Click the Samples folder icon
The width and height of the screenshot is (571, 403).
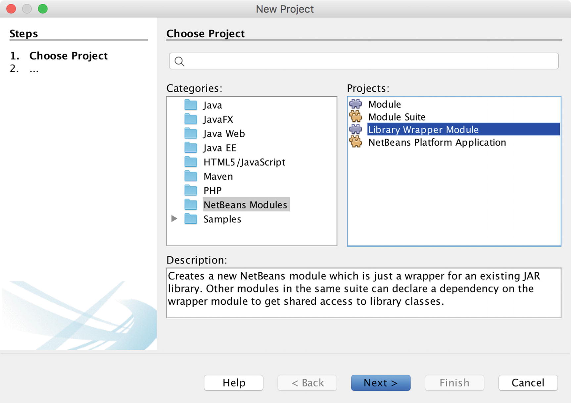191,219
